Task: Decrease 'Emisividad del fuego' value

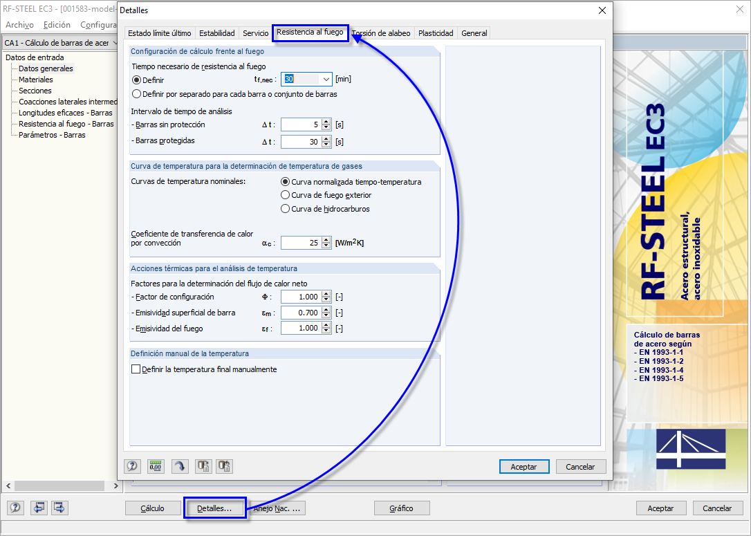Action: coord(326,331)
